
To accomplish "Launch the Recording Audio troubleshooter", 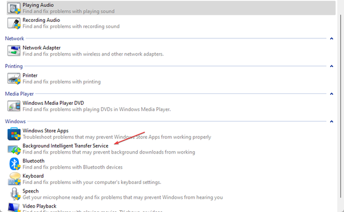I will [41, 20].
